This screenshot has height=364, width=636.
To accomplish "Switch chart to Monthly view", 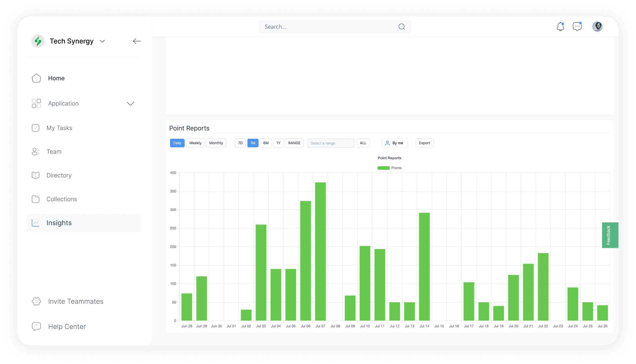I will [x=216, y=143].
